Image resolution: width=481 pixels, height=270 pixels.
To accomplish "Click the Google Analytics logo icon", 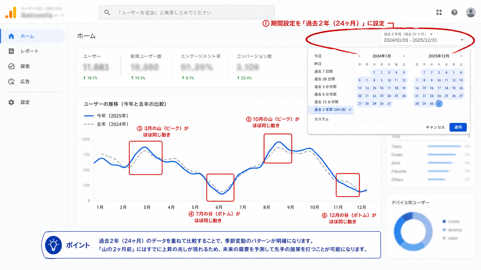I will pyautogui.click(x=11, y=13).
